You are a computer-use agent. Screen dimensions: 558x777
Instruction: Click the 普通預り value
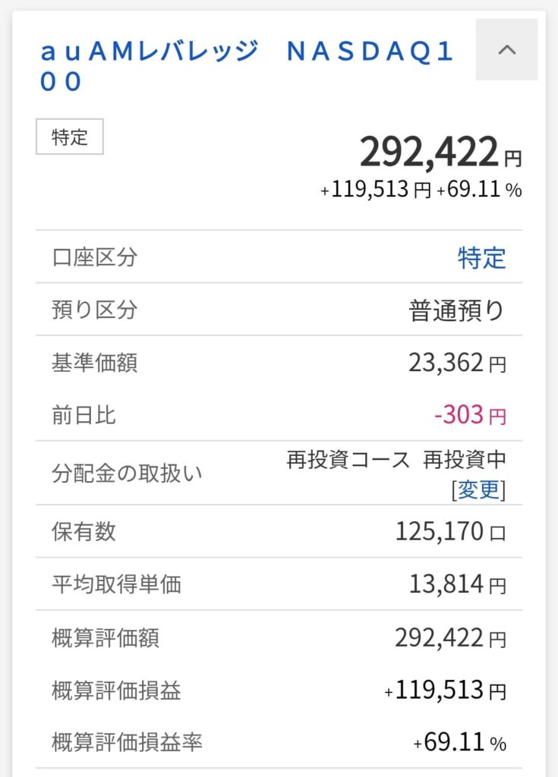click(457, 310)
